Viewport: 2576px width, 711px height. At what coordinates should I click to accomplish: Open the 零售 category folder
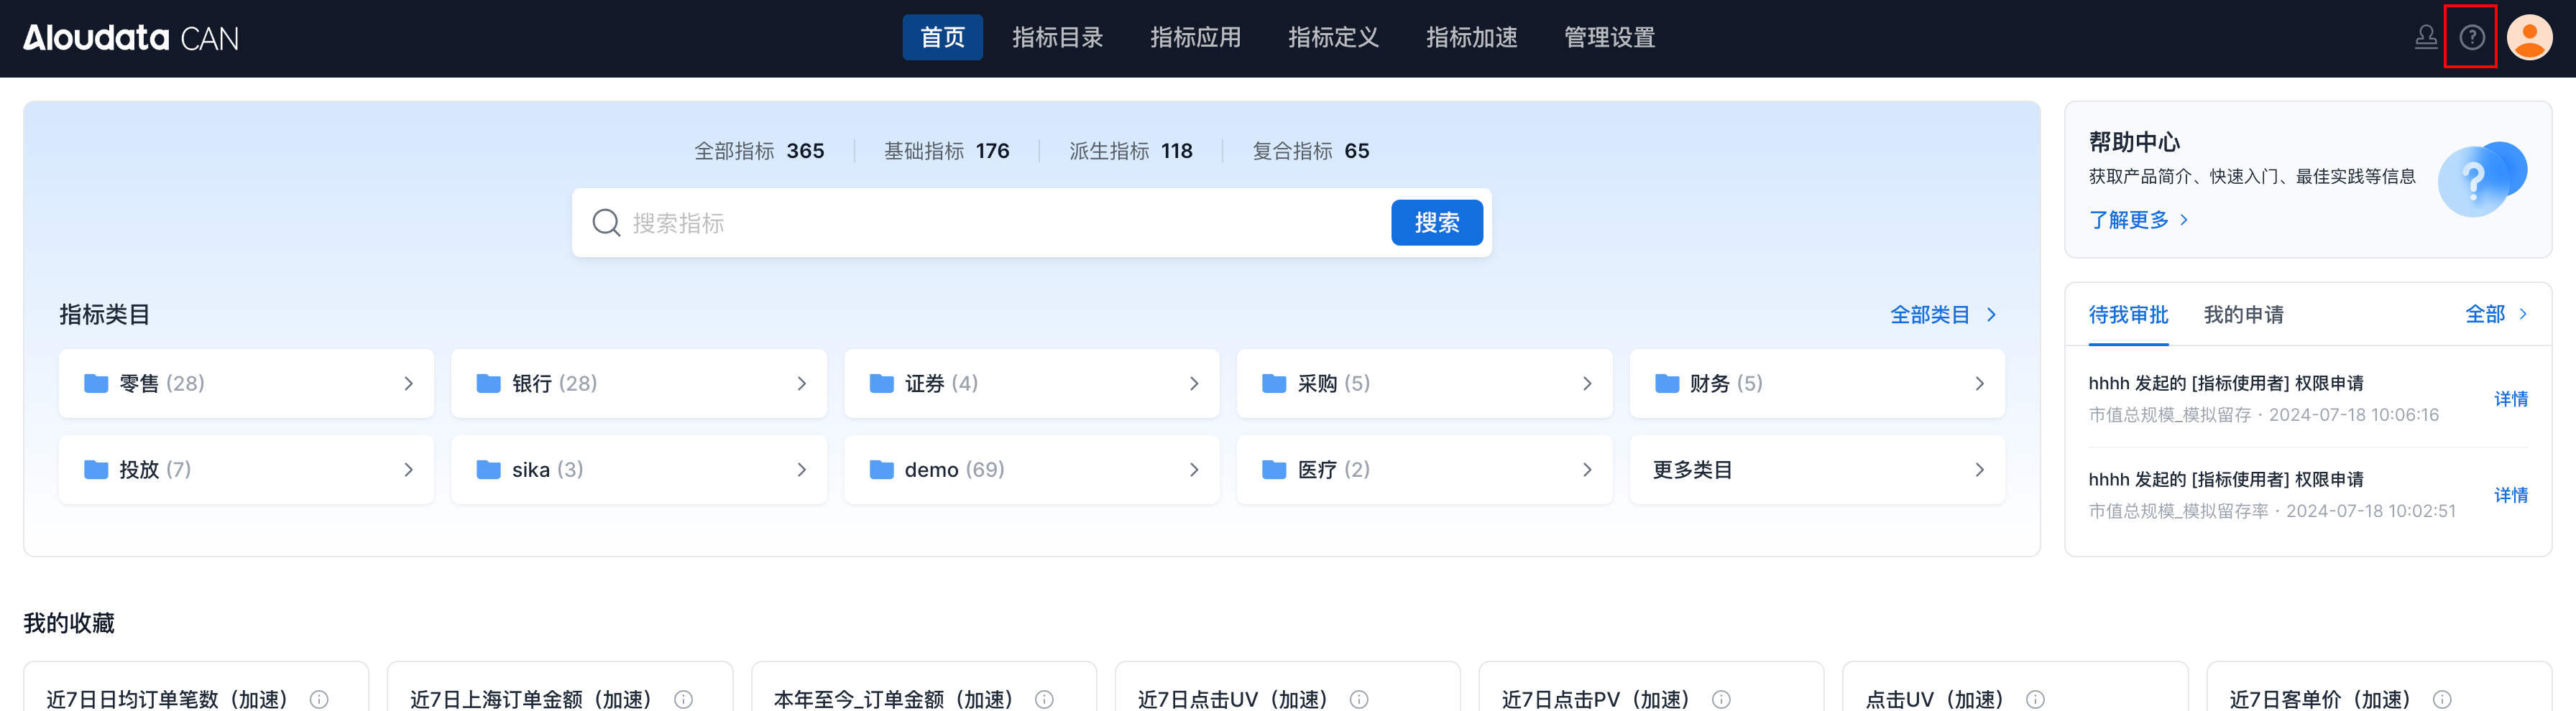click(246, 384)
